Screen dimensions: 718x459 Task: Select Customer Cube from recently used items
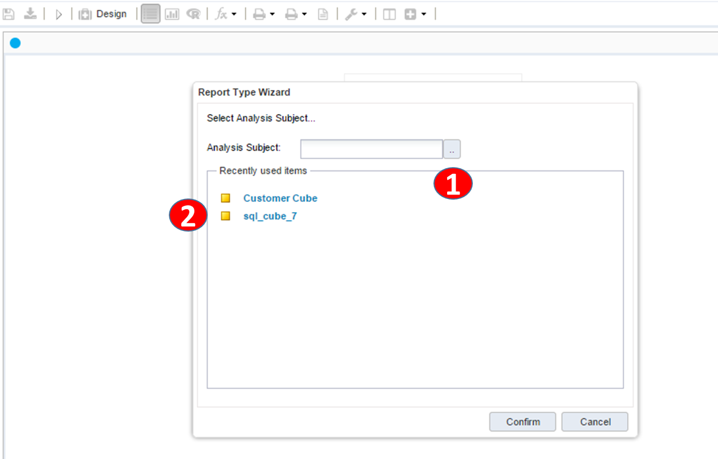(x=280, y=198)
